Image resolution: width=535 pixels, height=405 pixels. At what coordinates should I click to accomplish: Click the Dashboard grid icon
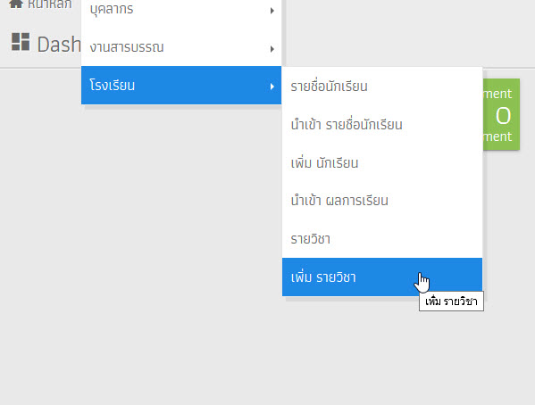click(21, 42)
